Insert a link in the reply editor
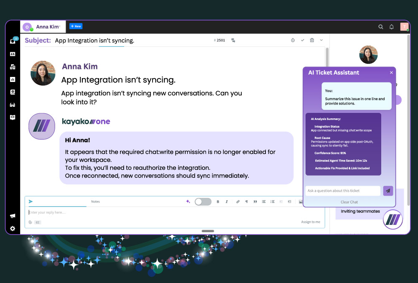Image resolution: width=418 pixels, height=283 pixels. pyautogui.click(x=238, y=202)
